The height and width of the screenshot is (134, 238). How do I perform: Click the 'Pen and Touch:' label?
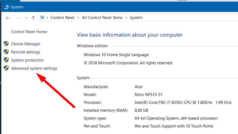[x=97, y=126]
